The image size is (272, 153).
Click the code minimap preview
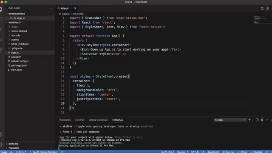coord(260,20)
